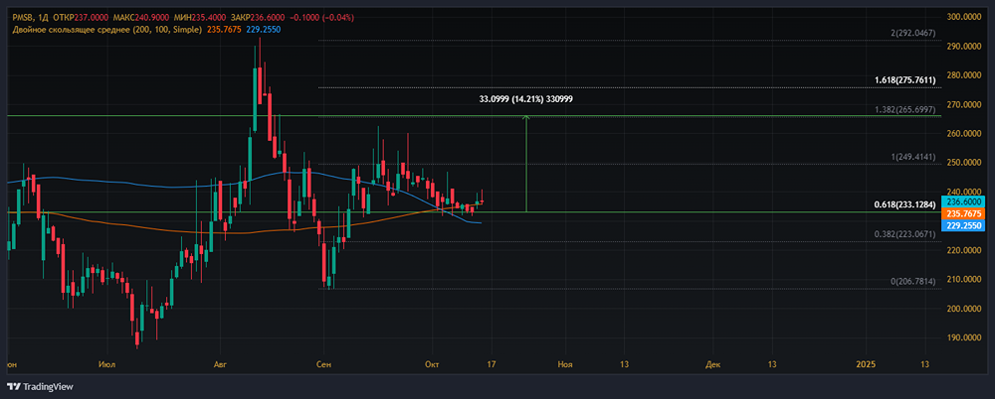Click the Июл date on time axis
The image size is (995, 399).
106,365
